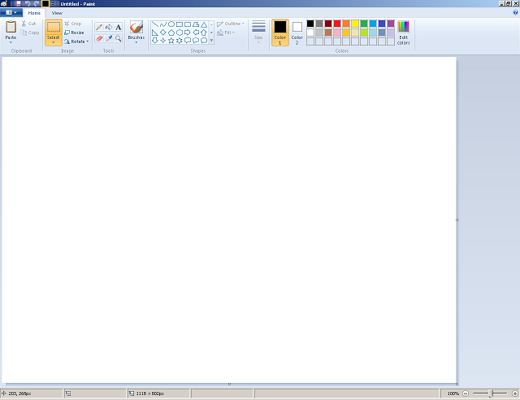Viewport: 520px width, 400px height.
Task: Switch to the Home ribbon tab
Action: point(34,13)
